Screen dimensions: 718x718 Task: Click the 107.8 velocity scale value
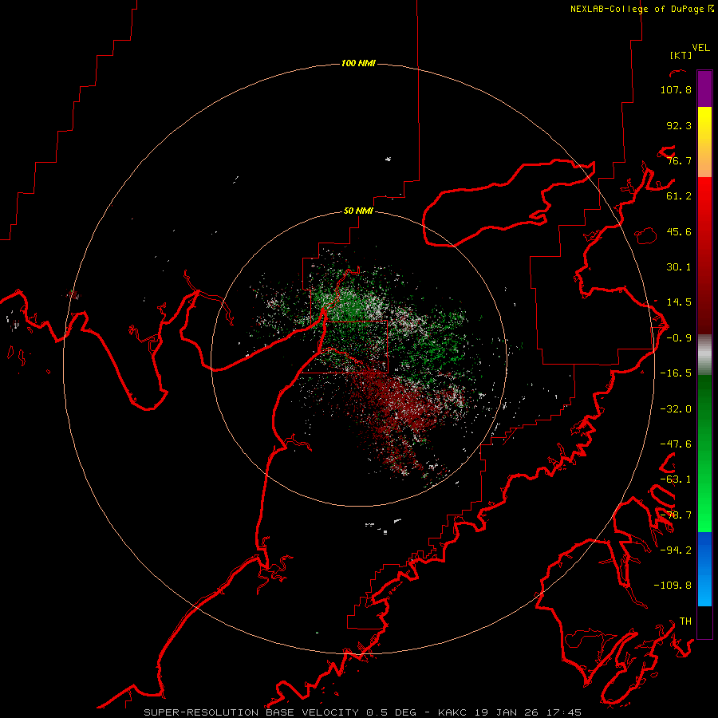coord(676,89)
